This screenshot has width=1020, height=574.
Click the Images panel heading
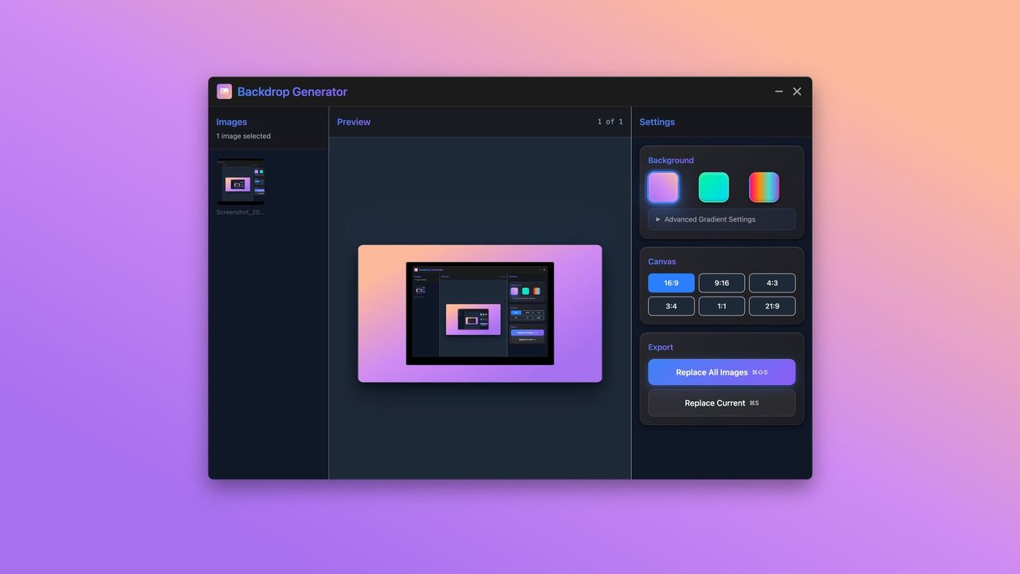click(232, 122)
